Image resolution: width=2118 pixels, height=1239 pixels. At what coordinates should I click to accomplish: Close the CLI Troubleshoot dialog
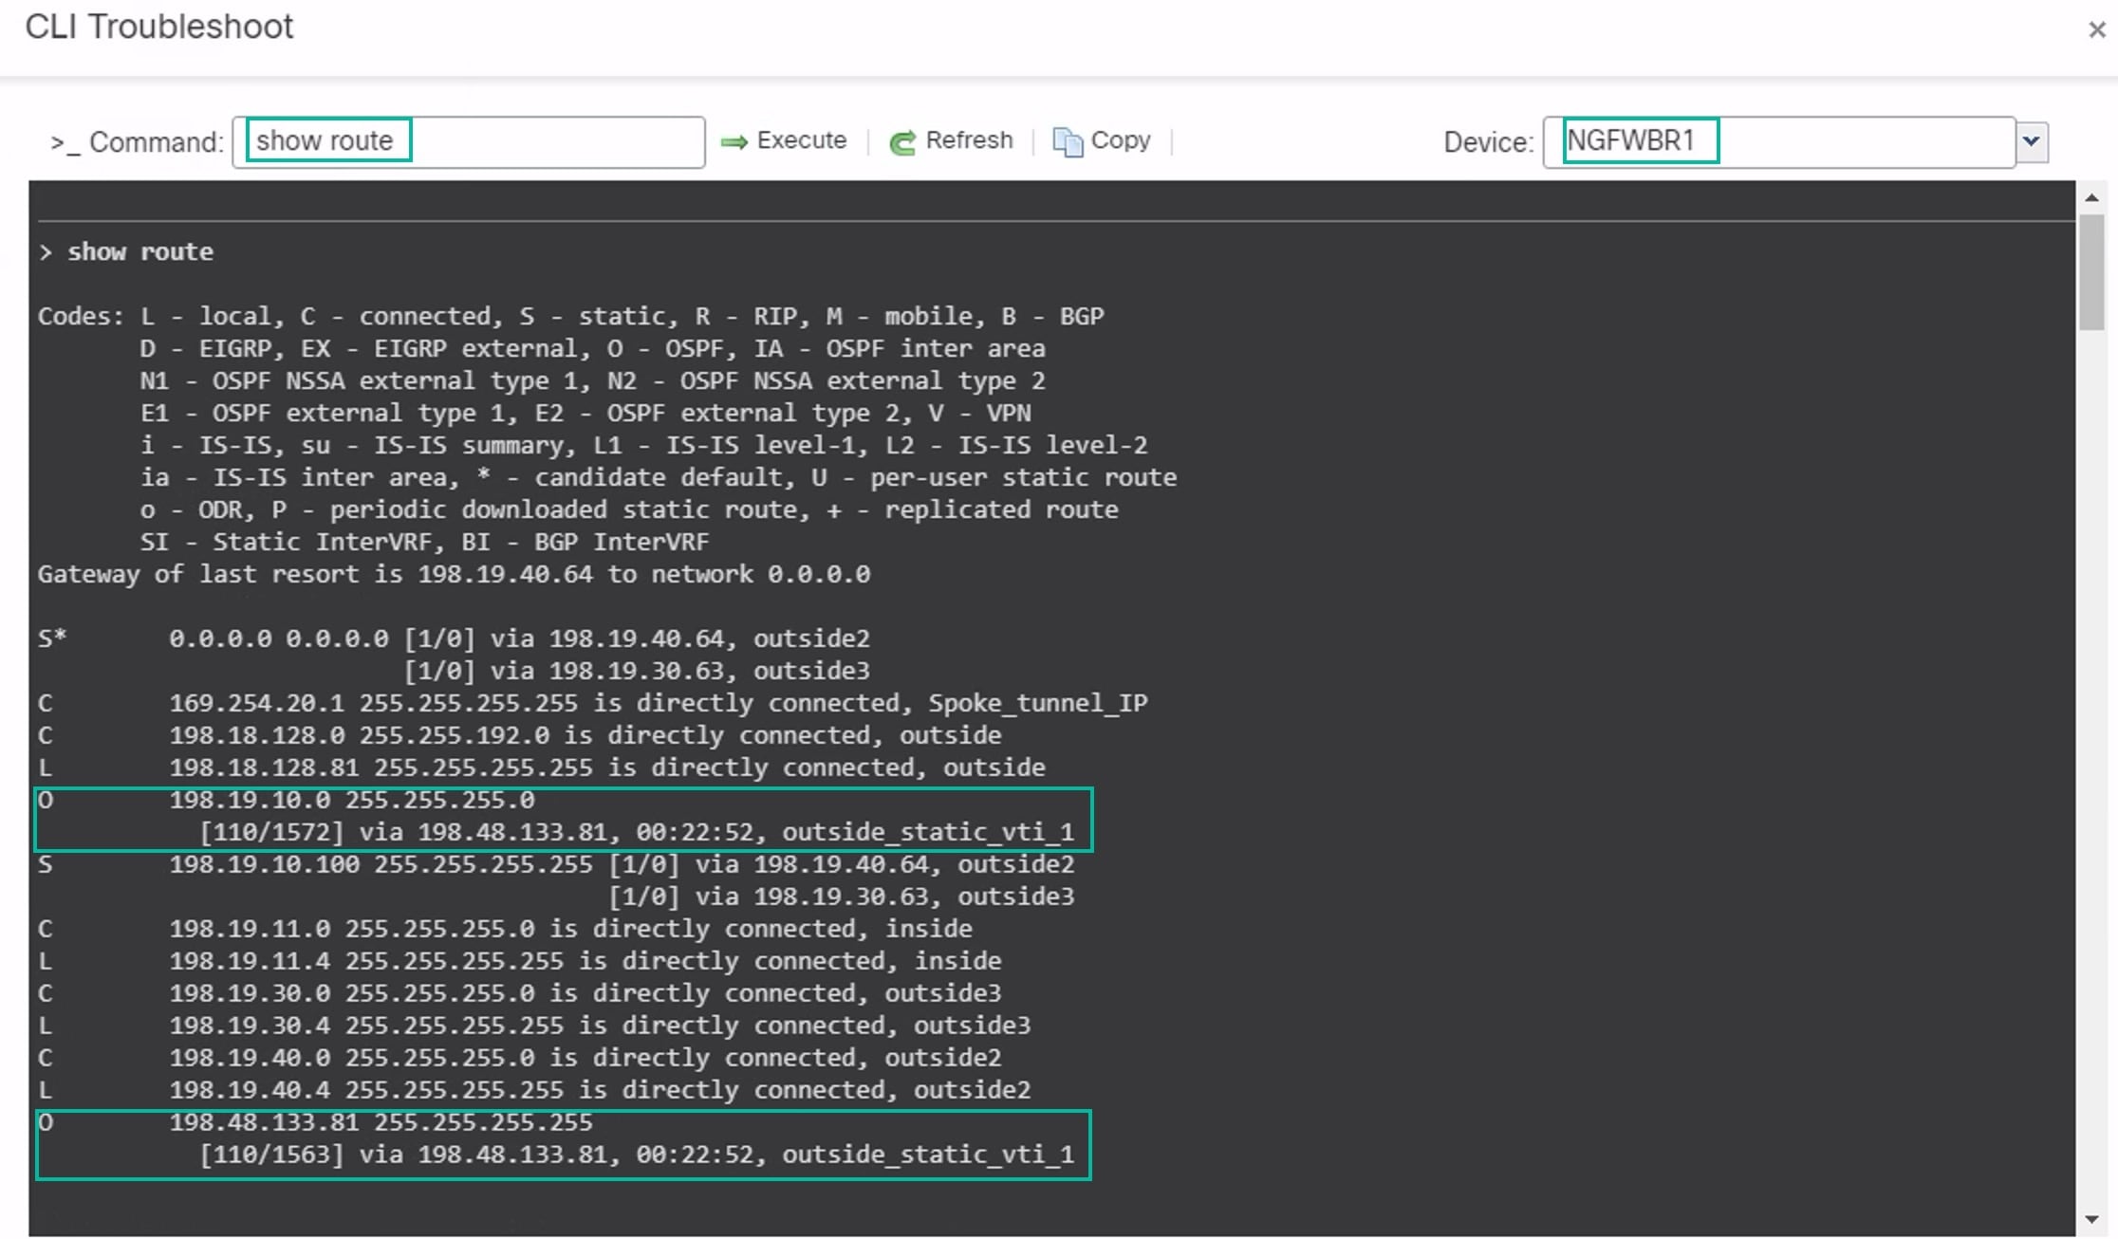(x=2096, y=30)
